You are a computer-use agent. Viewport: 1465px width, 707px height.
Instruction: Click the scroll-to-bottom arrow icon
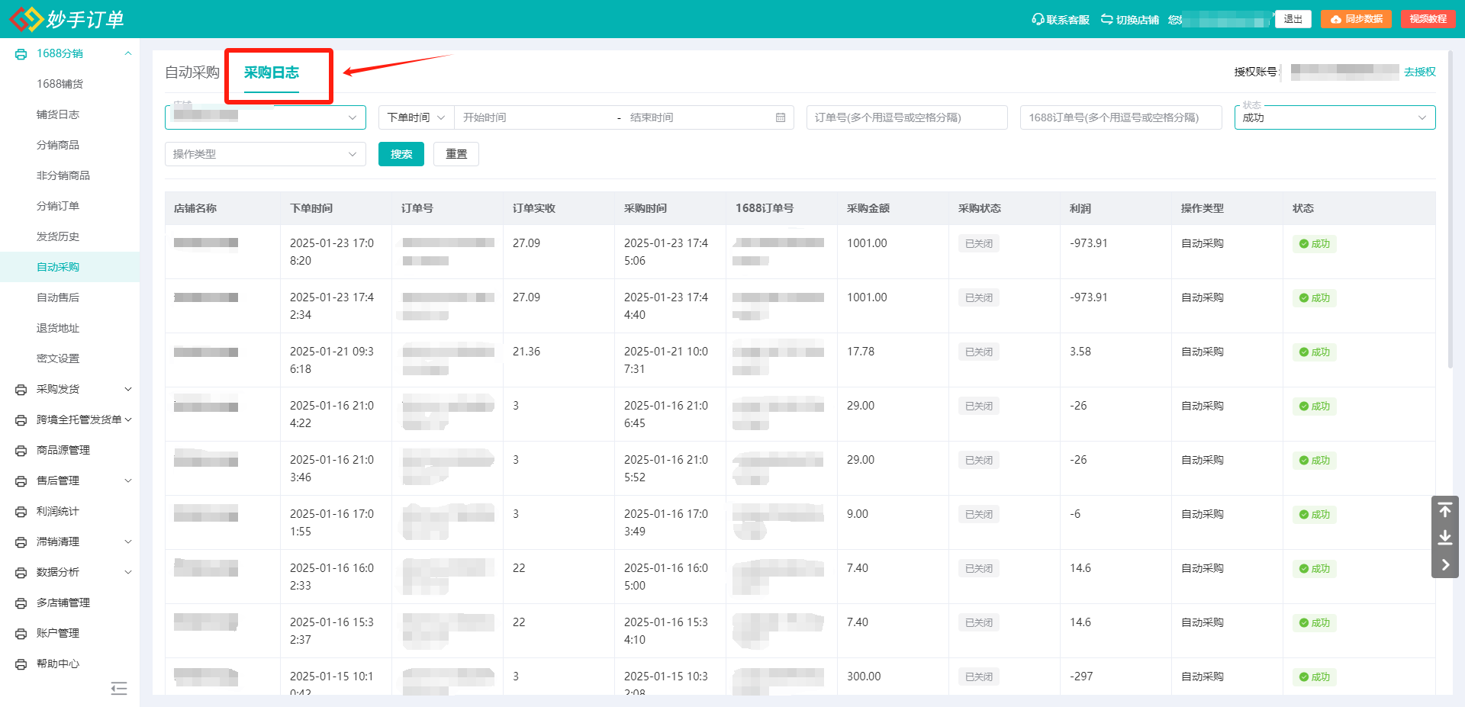pyautogui.click(x=1445, y=538)
